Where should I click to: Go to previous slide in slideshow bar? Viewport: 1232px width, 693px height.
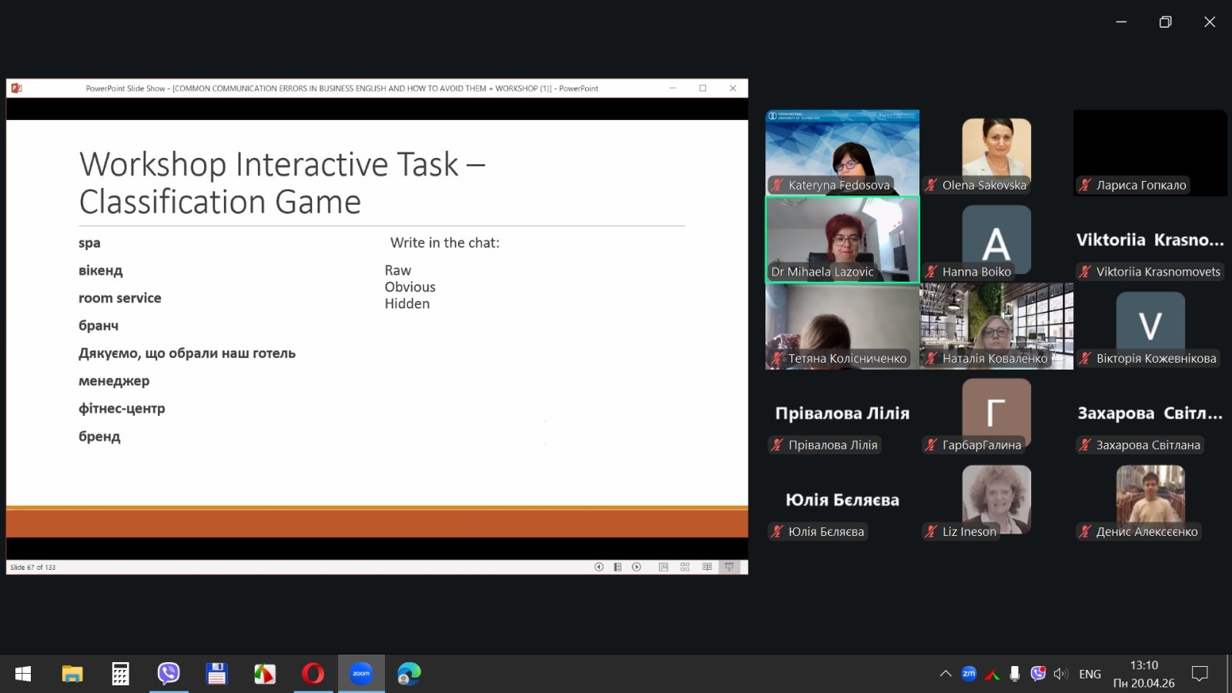coord(598,567)
